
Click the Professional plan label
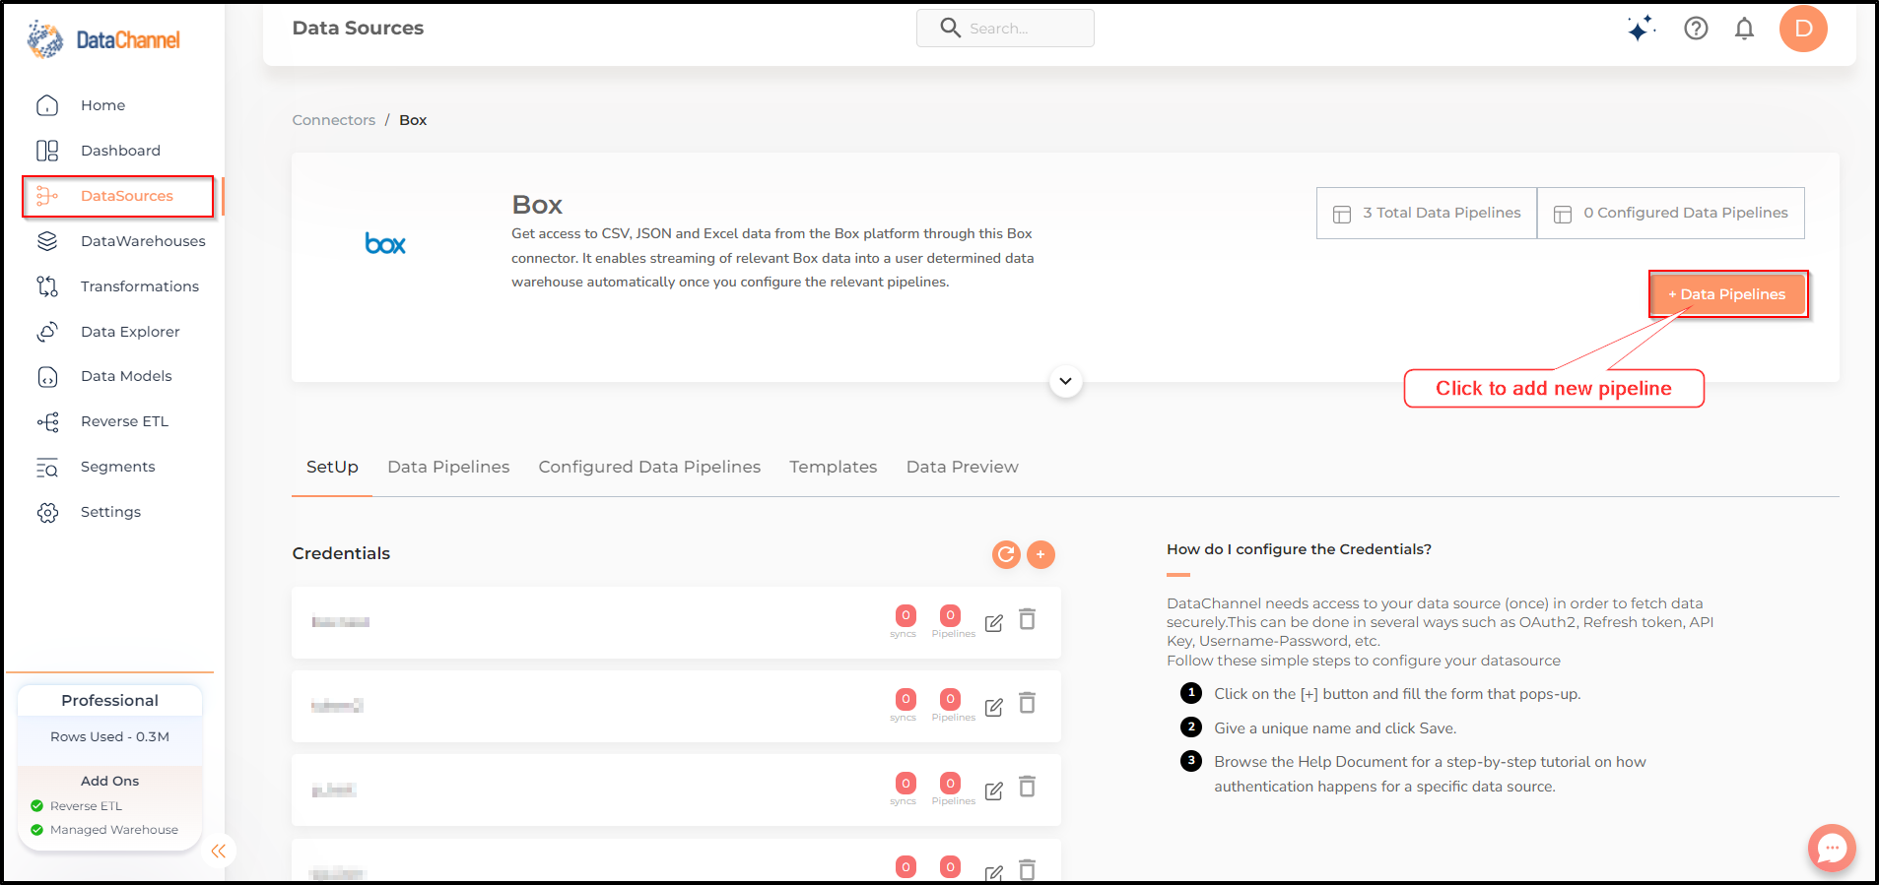tap(109, 701)
